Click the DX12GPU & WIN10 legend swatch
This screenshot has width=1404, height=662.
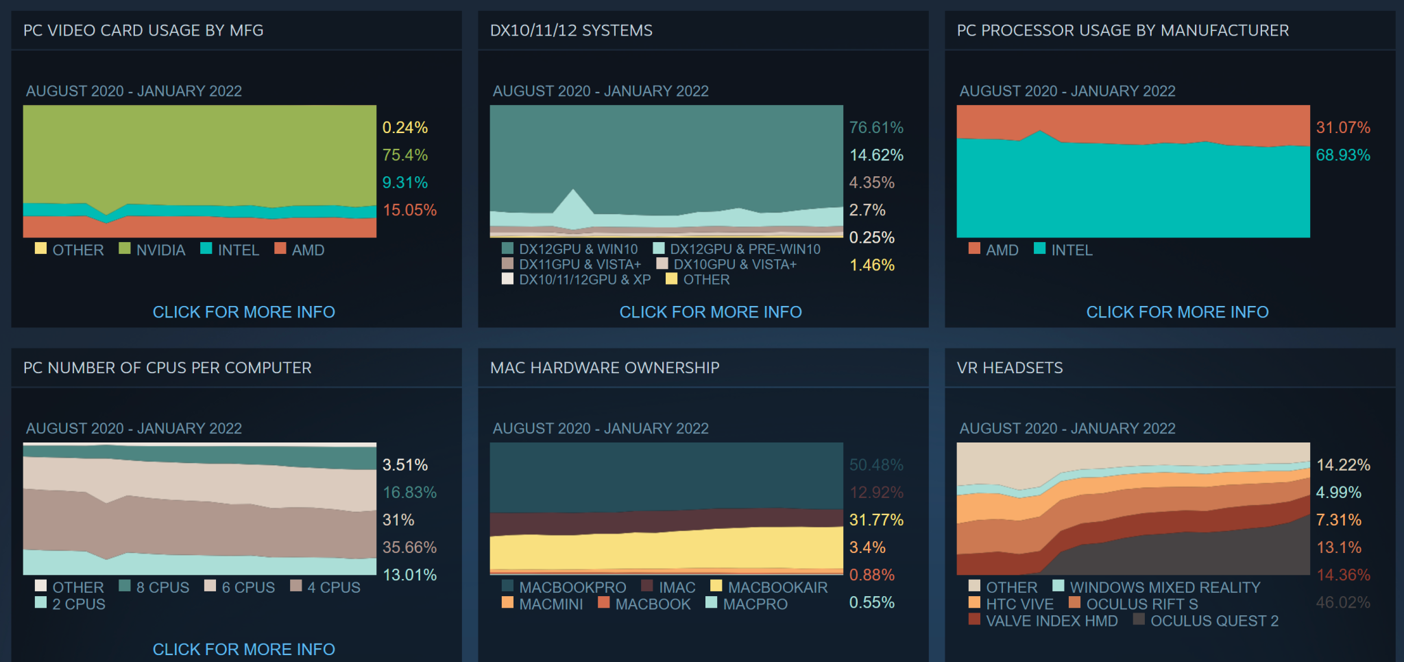point(507,248)
